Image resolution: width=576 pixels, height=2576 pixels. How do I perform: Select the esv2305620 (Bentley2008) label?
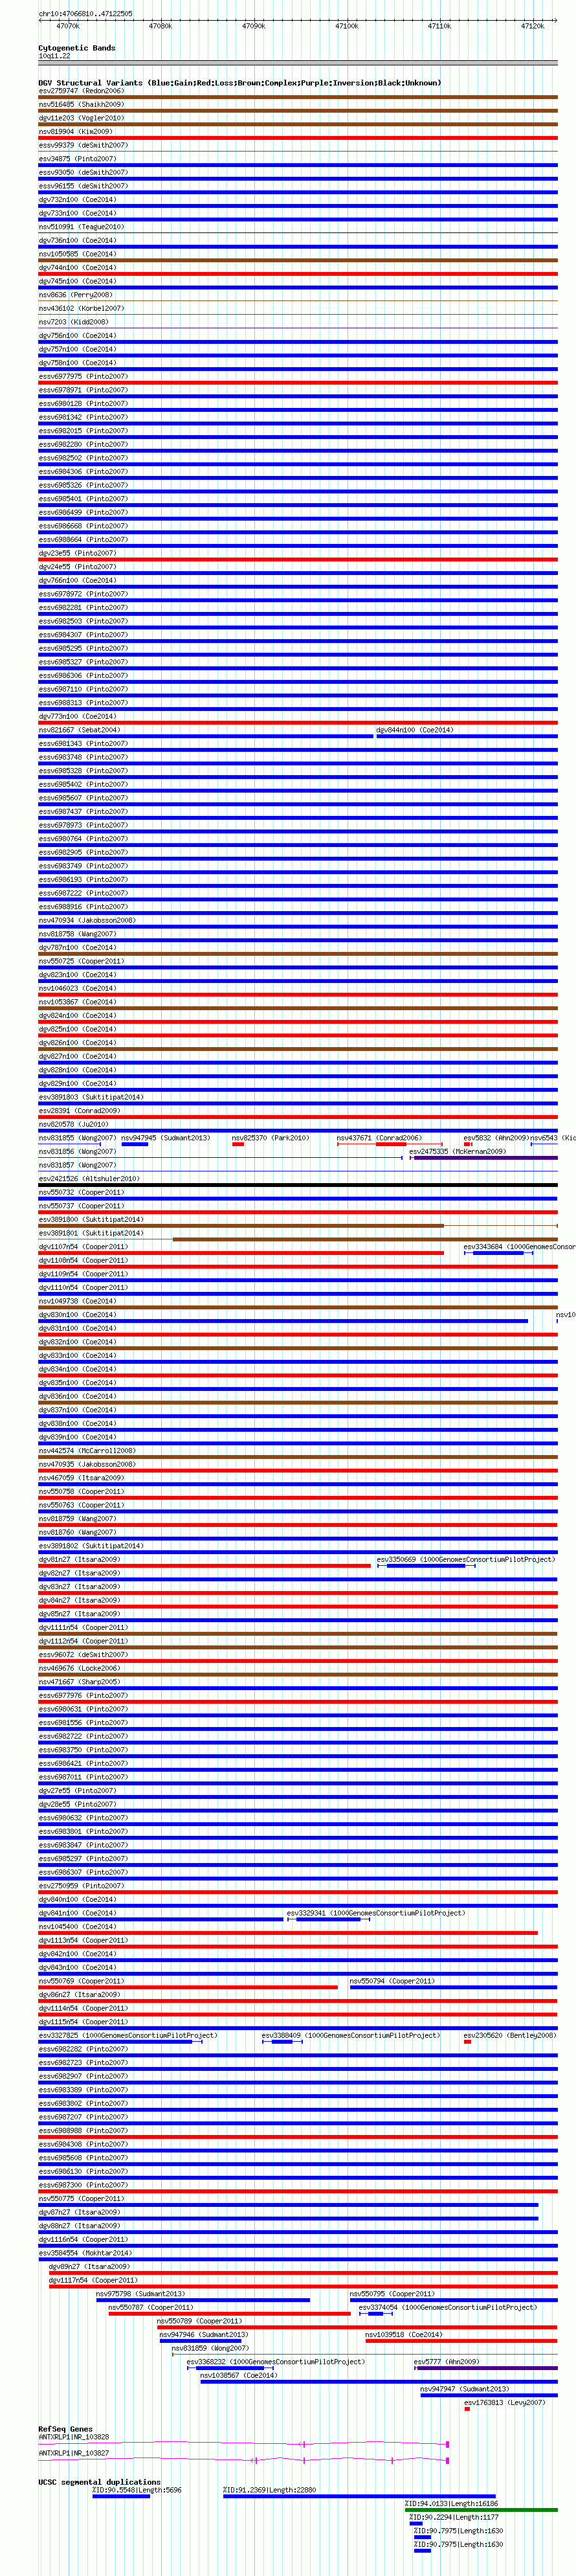(x=510, y=2035)
